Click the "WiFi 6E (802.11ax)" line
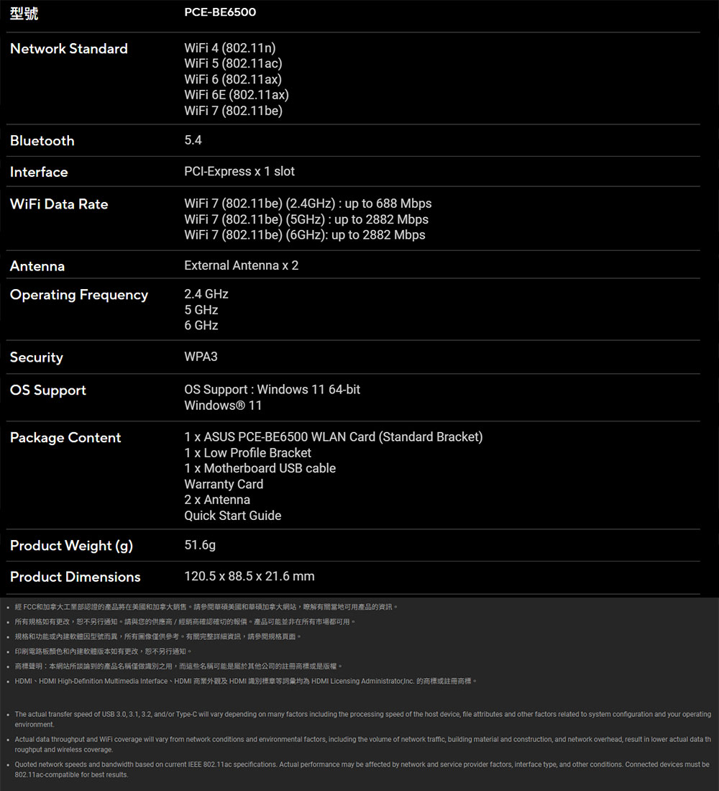 point(237,95)
